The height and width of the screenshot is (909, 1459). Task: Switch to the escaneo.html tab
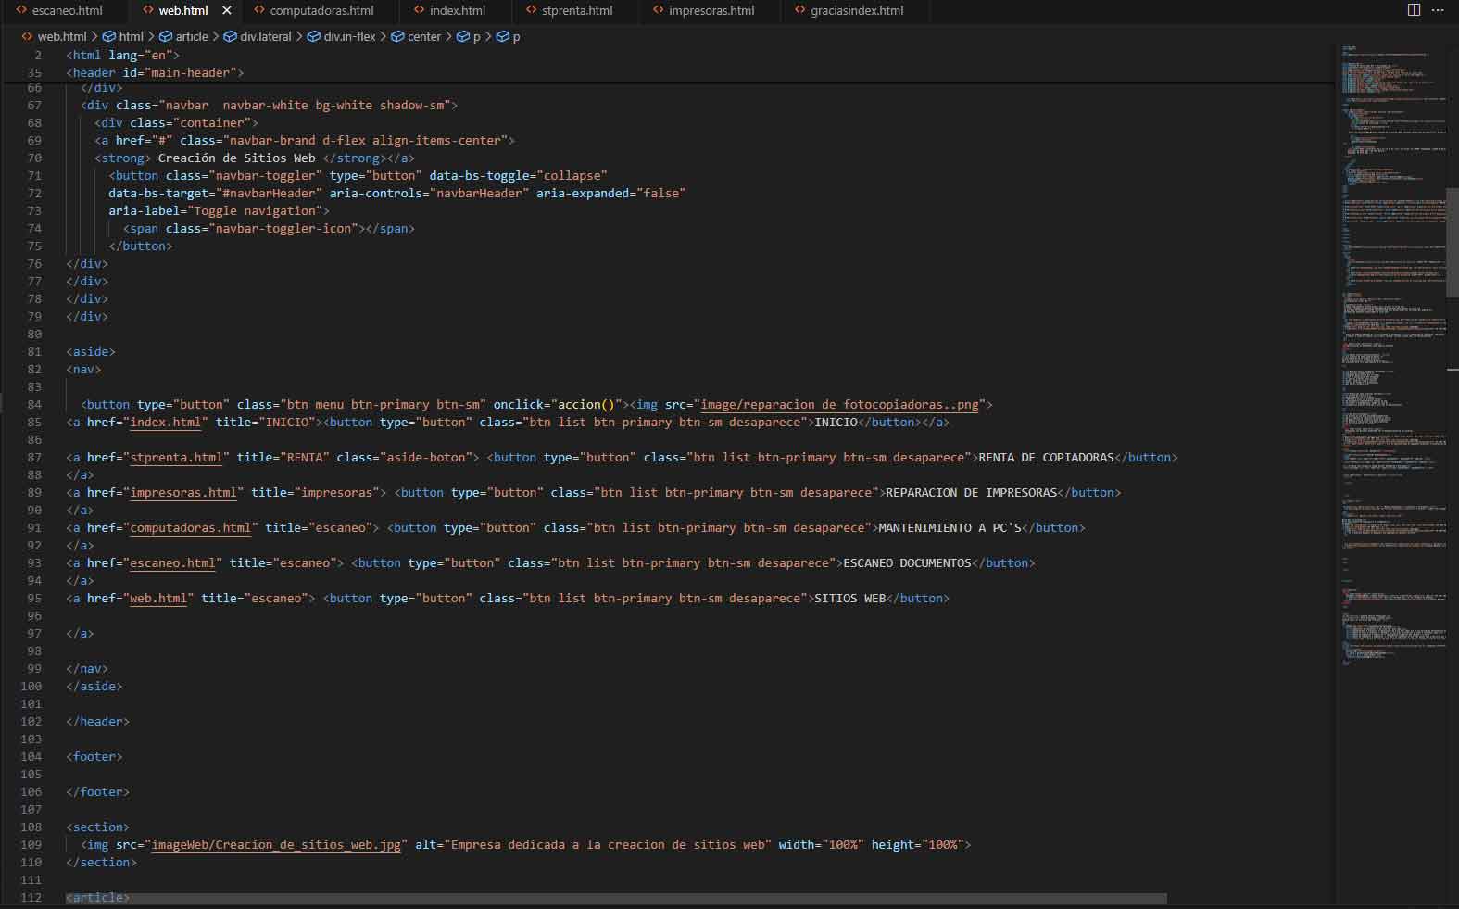67,11
